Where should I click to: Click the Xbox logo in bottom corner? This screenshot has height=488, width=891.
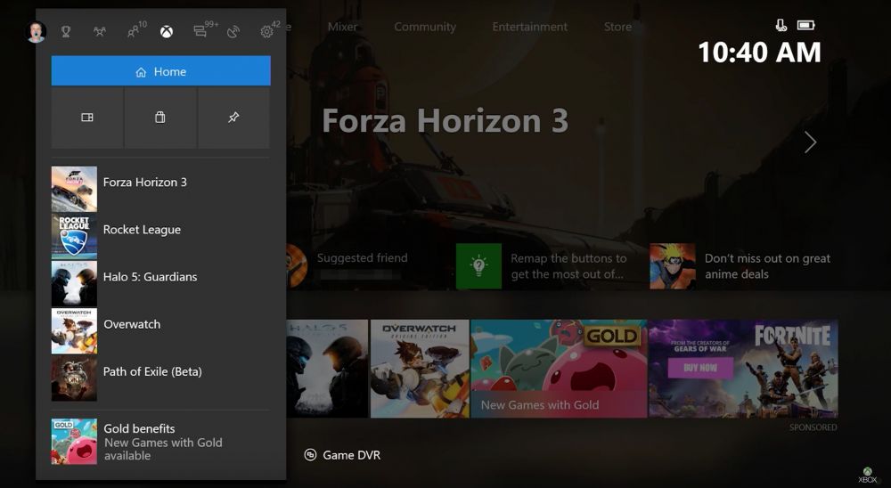867,475
